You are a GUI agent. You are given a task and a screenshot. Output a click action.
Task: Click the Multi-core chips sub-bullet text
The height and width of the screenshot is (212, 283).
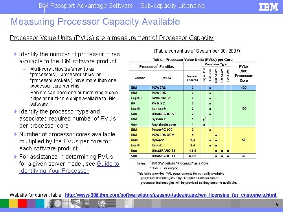click(73, 77)
